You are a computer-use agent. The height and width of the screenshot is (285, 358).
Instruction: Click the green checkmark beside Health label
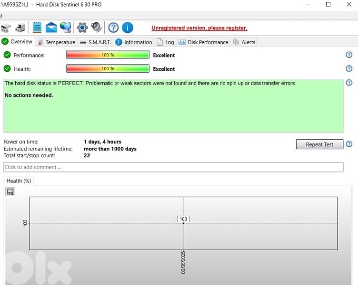[7, 68]
